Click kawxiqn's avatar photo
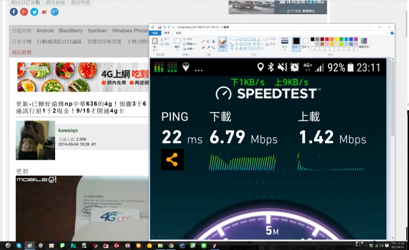409x250 pixels. (35, 140)
